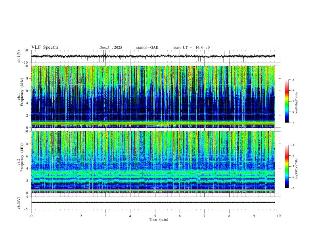Click the "station=GAK" header label
This screenshot has width=314, height=242.
point(147,47)
